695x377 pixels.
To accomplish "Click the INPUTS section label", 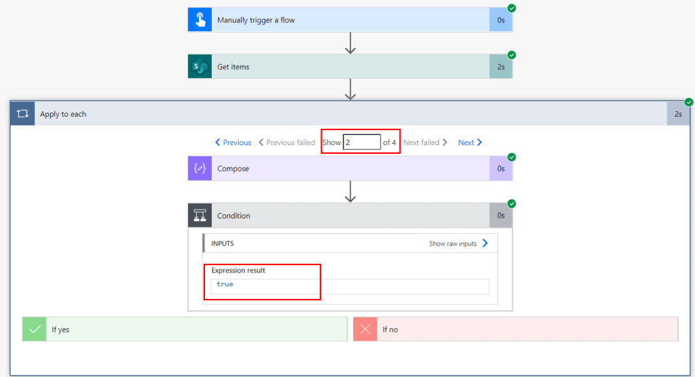I will coord(222,243).
